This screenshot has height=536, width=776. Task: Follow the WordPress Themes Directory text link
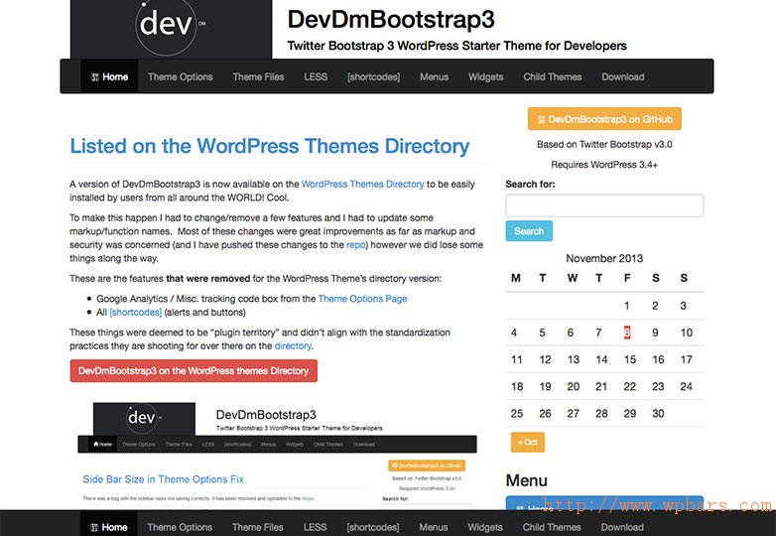tap(362, 185)
